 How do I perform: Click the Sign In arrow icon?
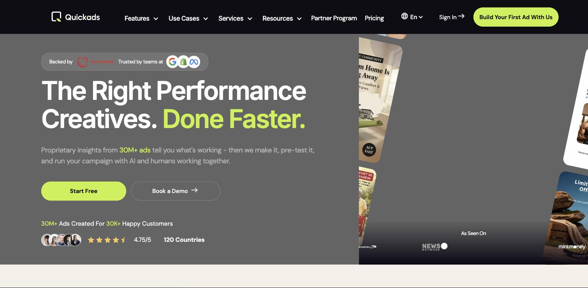[x=461, y=16]
